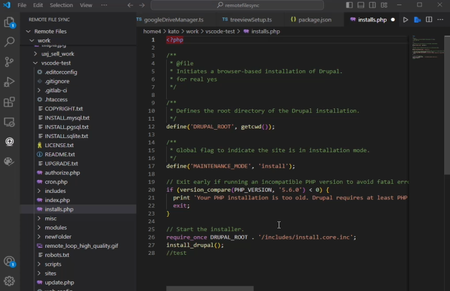Open the File menu
The image size is (450, 291).
22,5
